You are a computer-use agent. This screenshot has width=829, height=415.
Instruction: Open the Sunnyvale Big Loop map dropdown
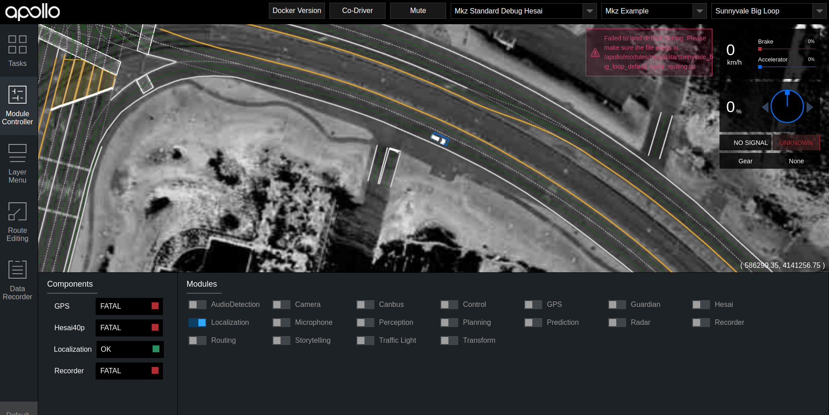(x=769, y=11)
